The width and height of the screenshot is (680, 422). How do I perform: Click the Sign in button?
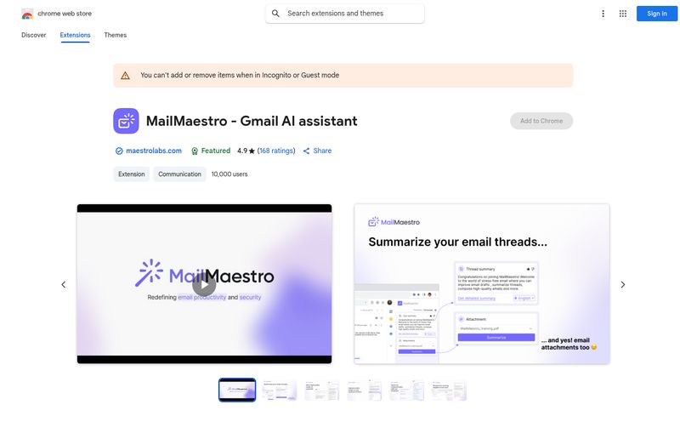[x=656, y=14]
